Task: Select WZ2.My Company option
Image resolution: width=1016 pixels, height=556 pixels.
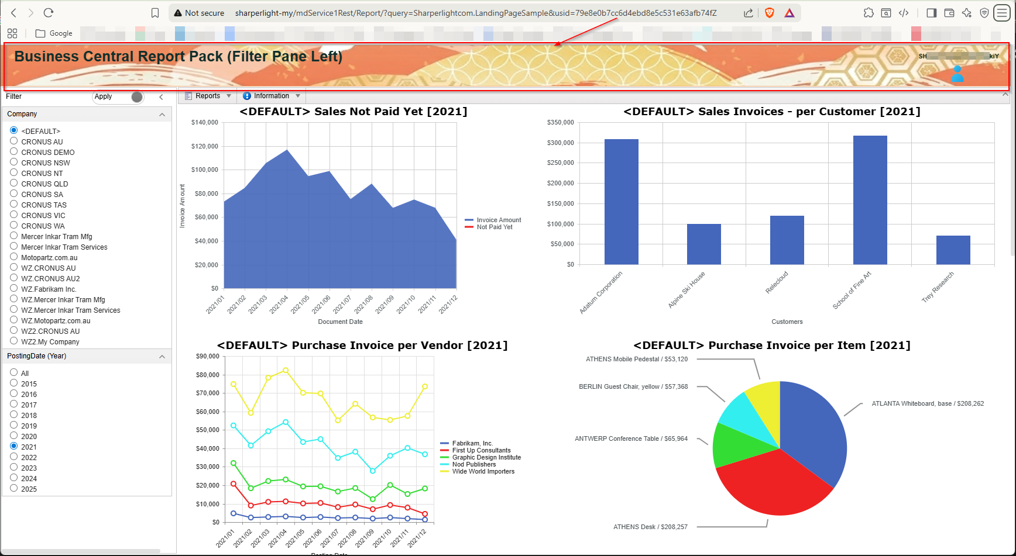Action: (14, 341)
